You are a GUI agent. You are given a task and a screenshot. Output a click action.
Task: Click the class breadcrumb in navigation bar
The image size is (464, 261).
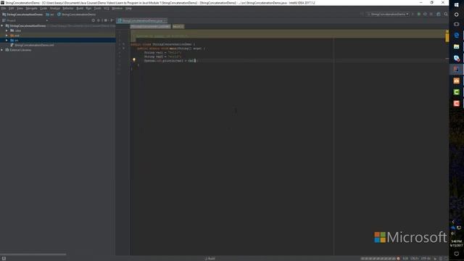77,14
